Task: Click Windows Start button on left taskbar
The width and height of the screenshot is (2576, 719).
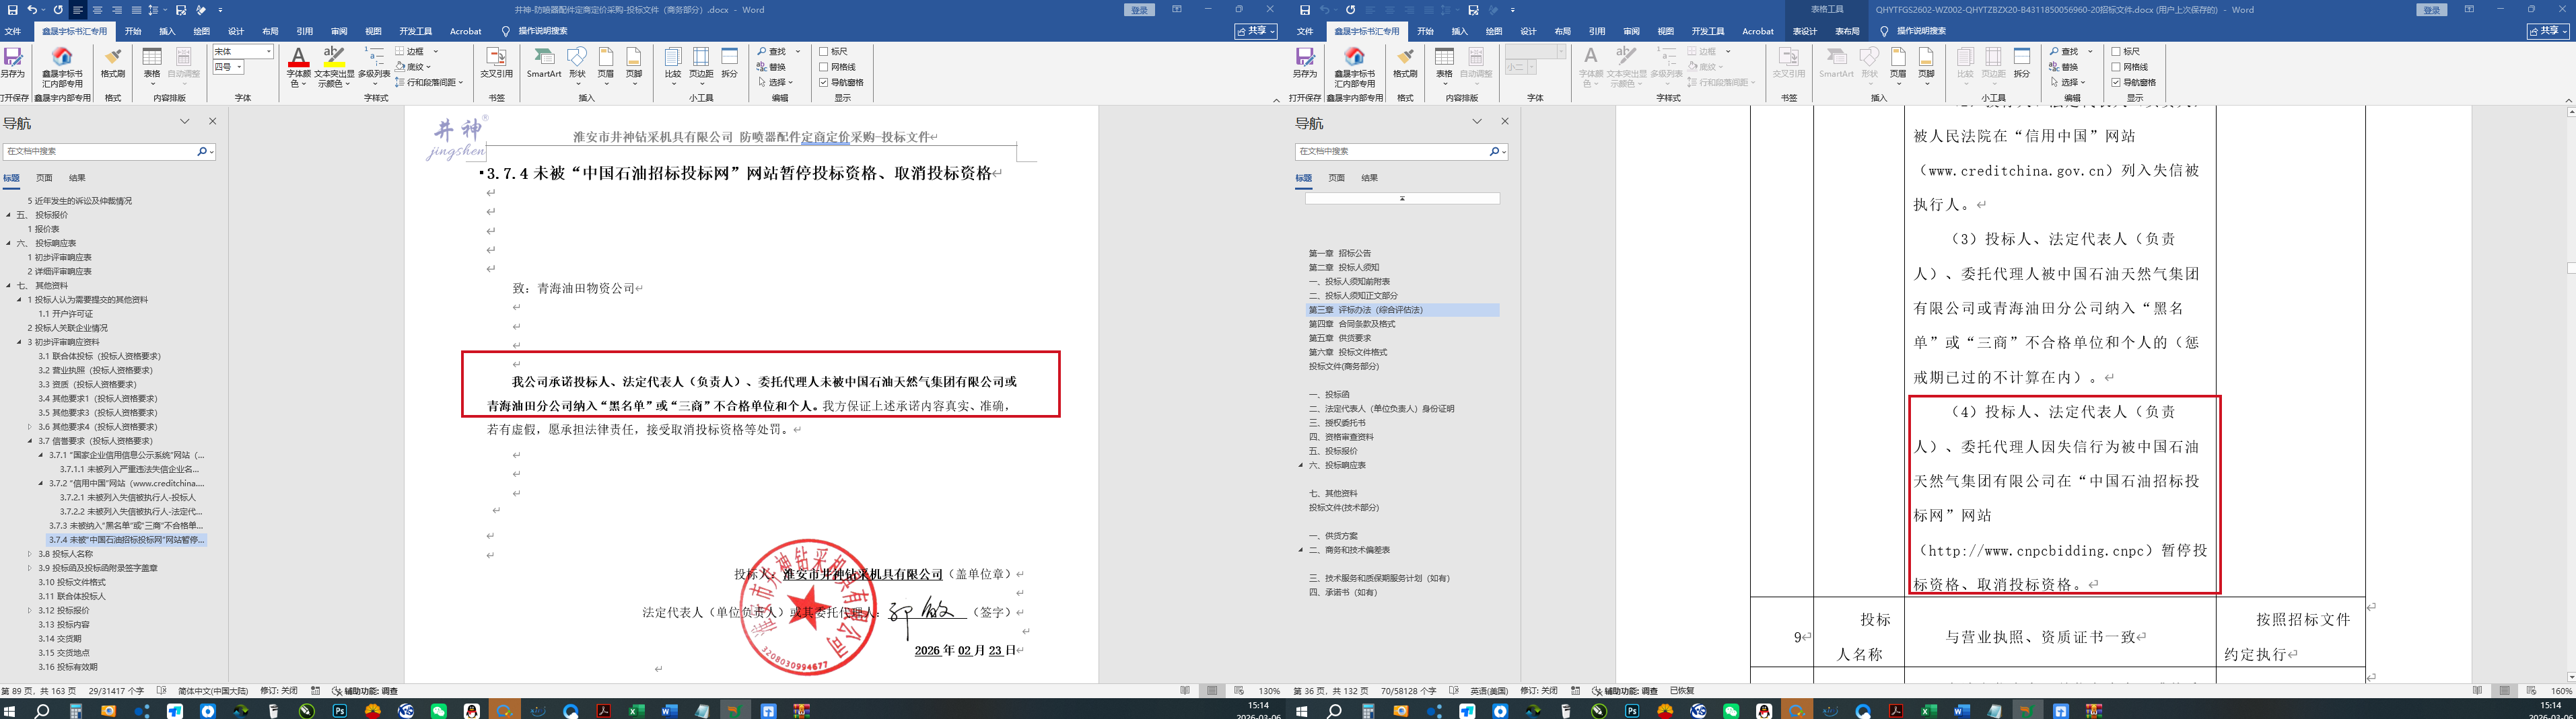Action: click(10, 711)
